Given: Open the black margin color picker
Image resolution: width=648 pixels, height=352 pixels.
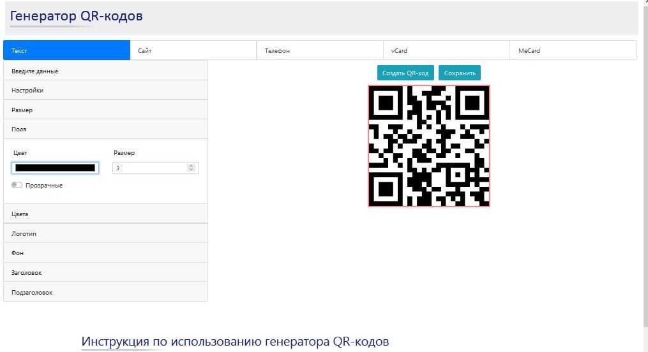Looking at the screenshot, I should [x=55, y=168].
